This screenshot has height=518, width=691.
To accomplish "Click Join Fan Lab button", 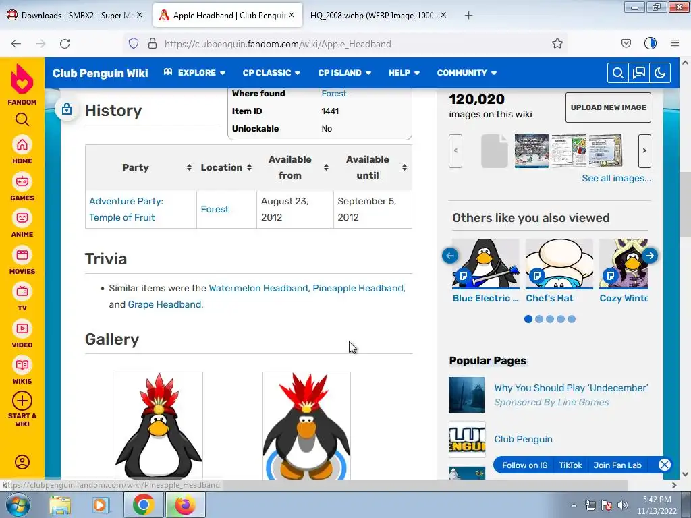I will point(617,465).
